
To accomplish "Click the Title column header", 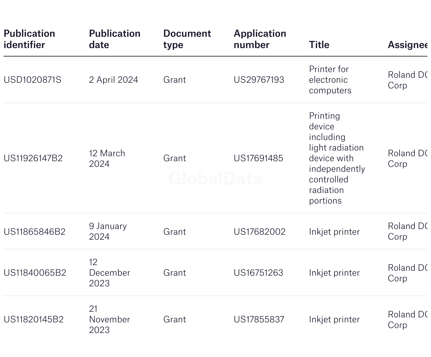I will pos(319,45).
